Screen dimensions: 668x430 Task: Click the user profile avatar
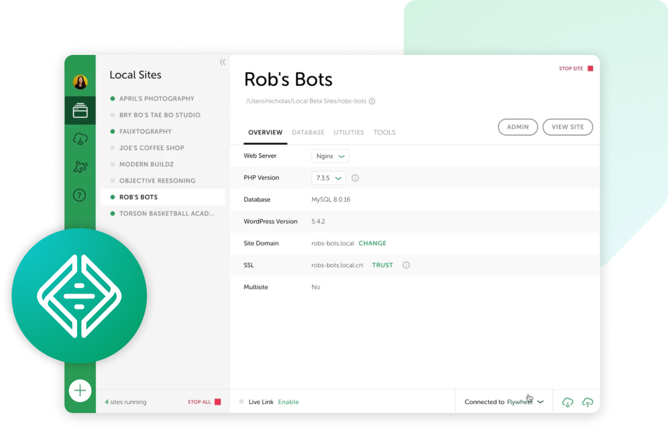[x=80, y=82]
